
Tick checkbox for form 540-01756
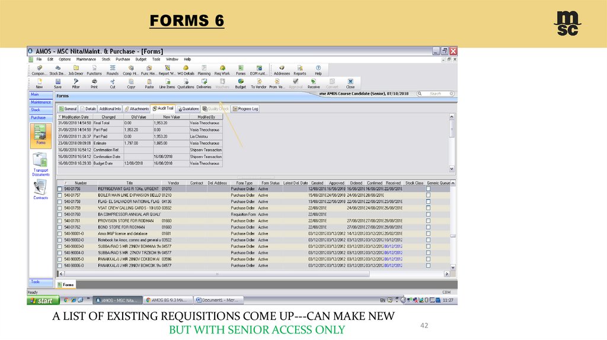pyautogui.click(x=60, y=189)
